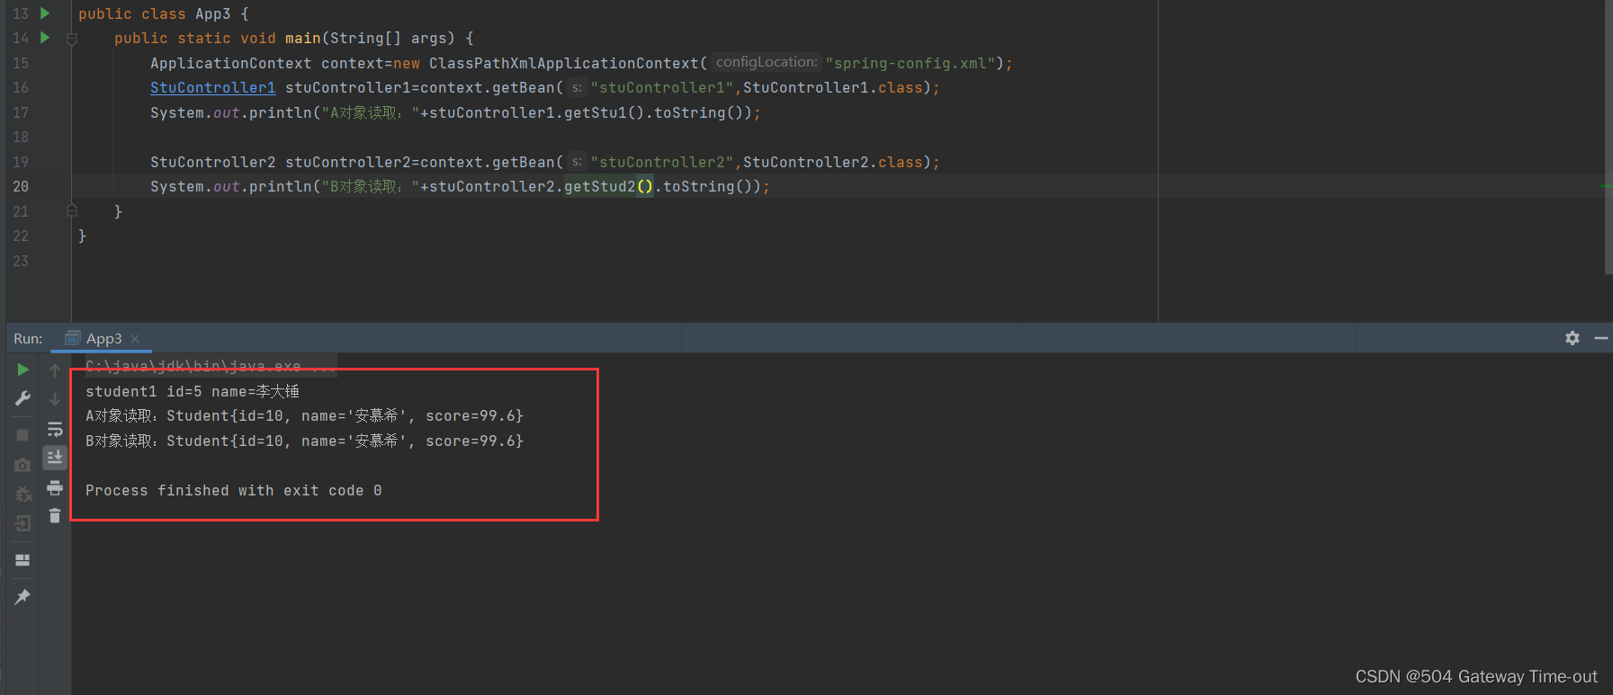Click the 'Run:' panel label

point(28,338)
